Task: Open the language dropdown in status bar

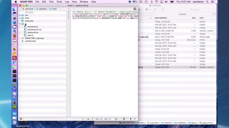Action: pyautogui.click(x=90, y=119)
